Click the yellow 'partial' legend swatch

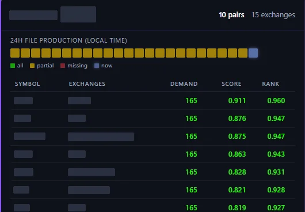coord(32,66)
